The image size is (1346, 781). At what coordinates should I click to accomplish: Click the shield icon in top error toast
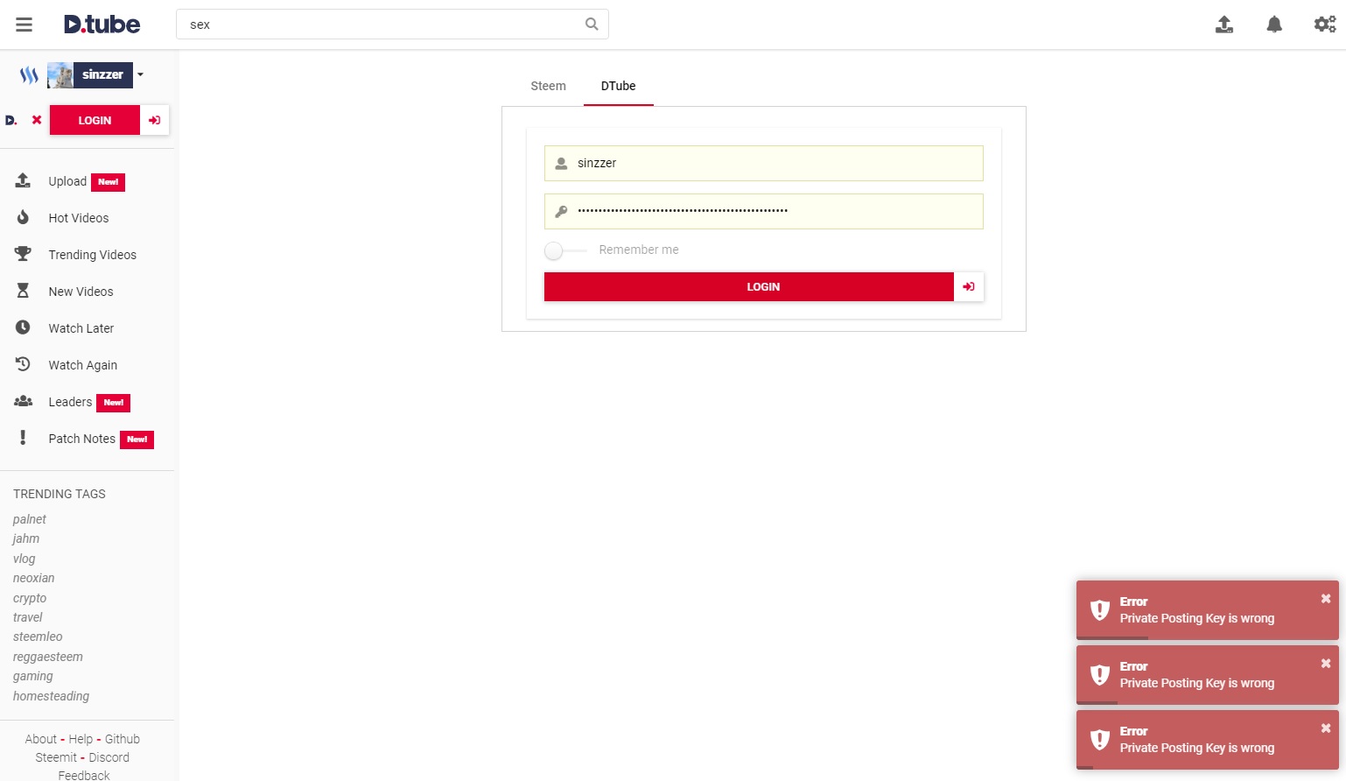[1100, 610]
